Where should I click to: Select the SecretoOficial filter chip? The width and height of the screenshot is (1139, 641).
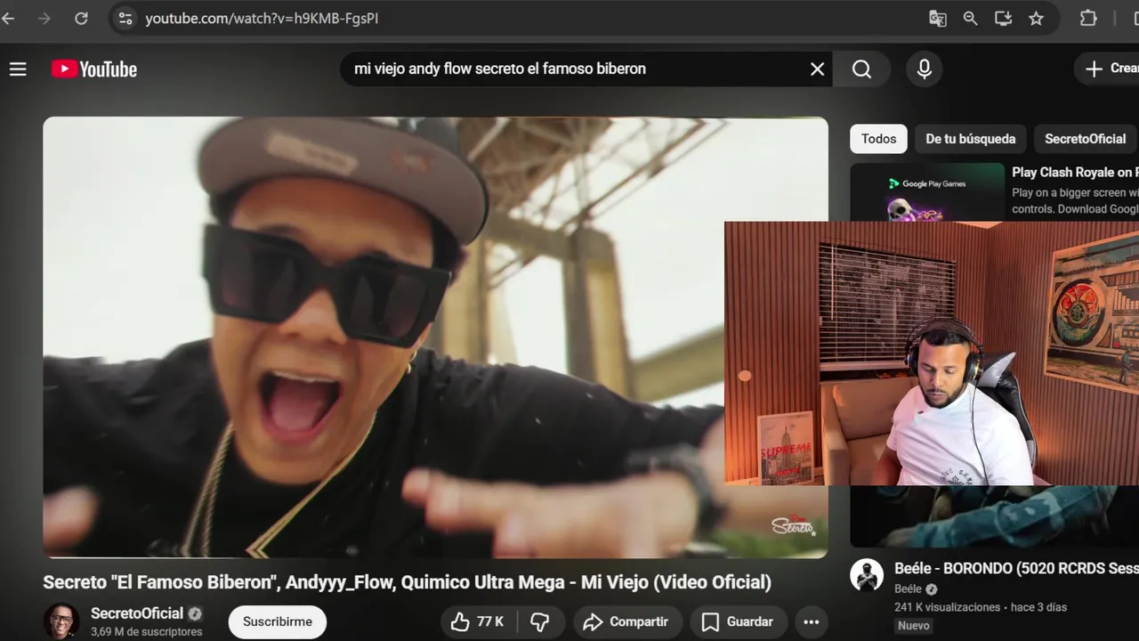[1085, 139]
